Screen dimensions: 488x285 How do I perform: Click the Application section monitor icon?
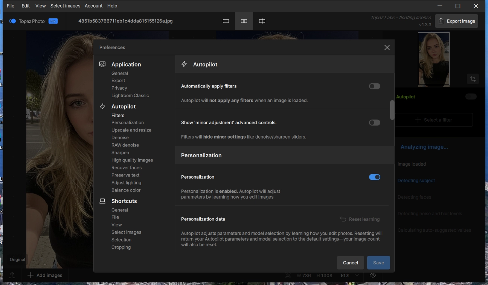[102, 65]
